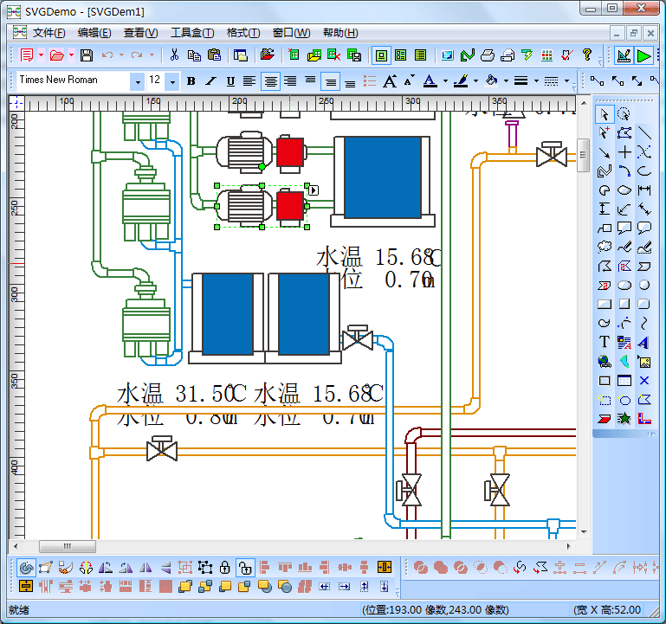This screenshot has height=624, width=666.
Task: Click the horizontal scrollbar thumb
Action: [68, 546]
